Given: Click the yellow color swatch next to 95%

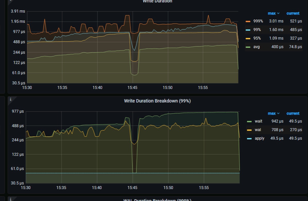Looking at the screenshot, I should tap(248, 38).
